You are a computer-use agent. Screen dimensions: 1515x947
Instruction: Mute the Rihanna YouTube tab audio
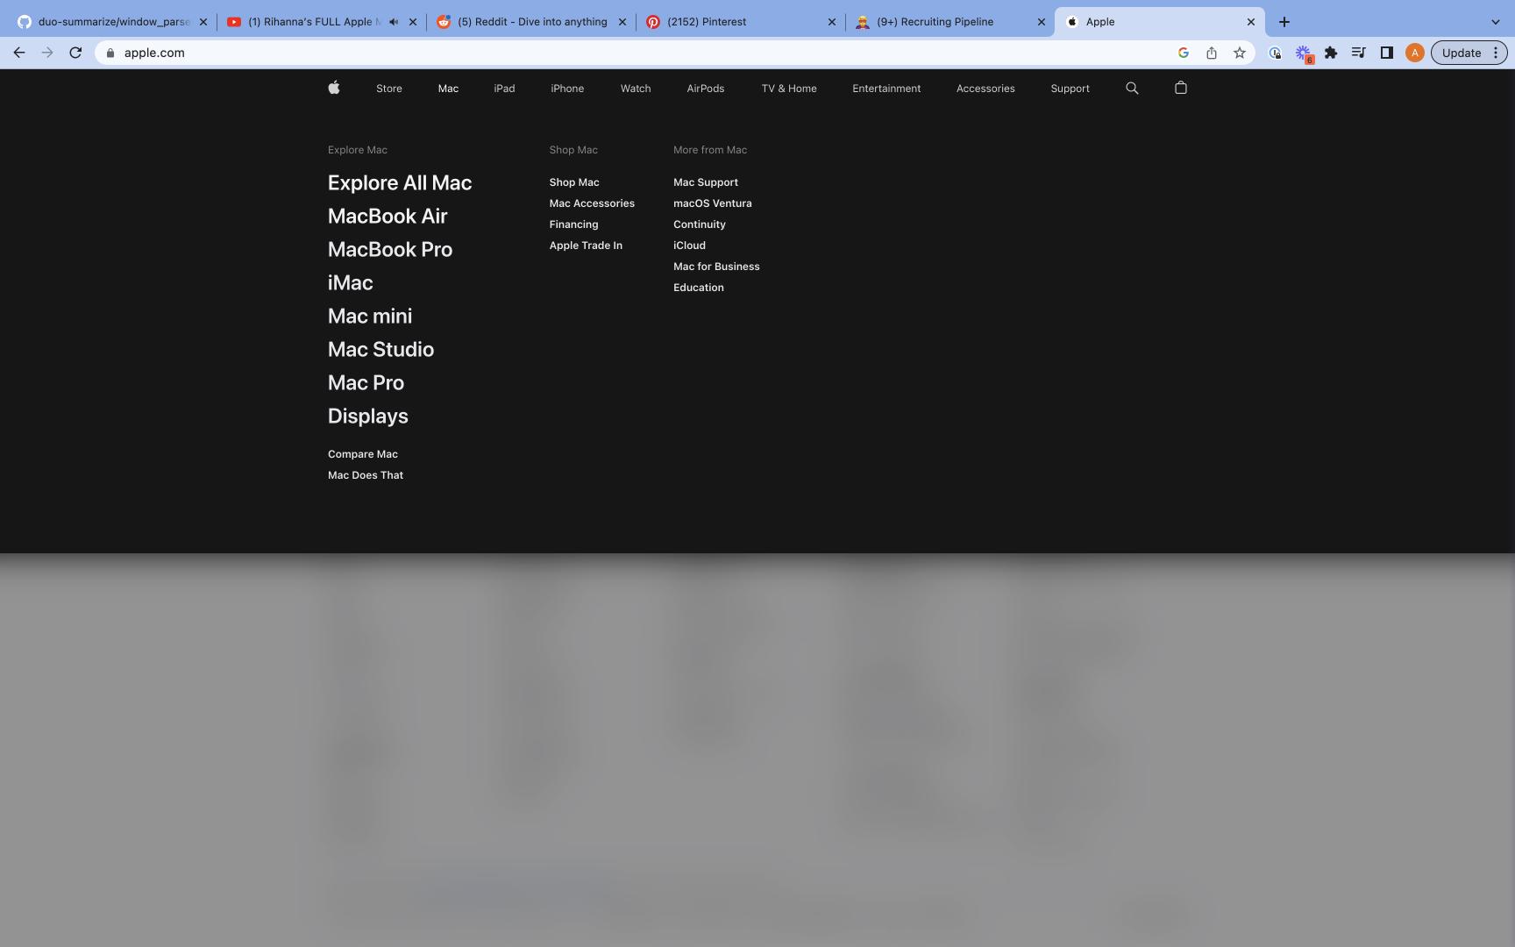click(x=394, y=22)
